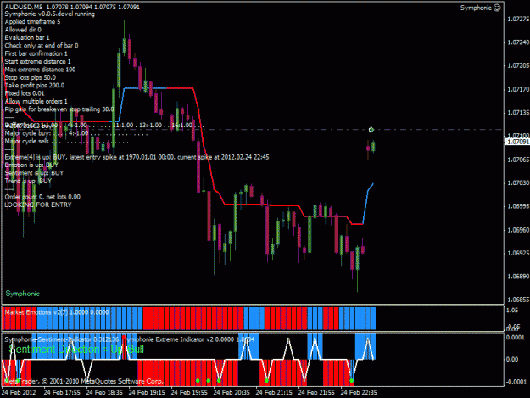Click the 'Max extreme distance 100' line
Screen dimensions: 530x398
click(40, 70)
